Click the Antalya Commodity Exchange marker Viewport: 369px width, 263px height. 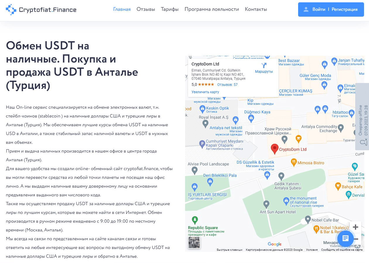341,128
